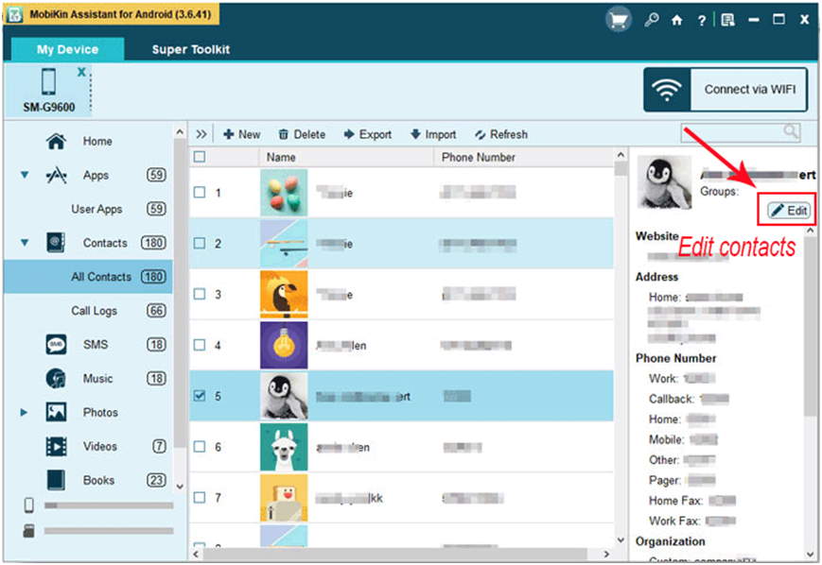Uncheck the checkbox for contact row 5
Viewport: 822px width, 565px height.
(x=199, y=396)
